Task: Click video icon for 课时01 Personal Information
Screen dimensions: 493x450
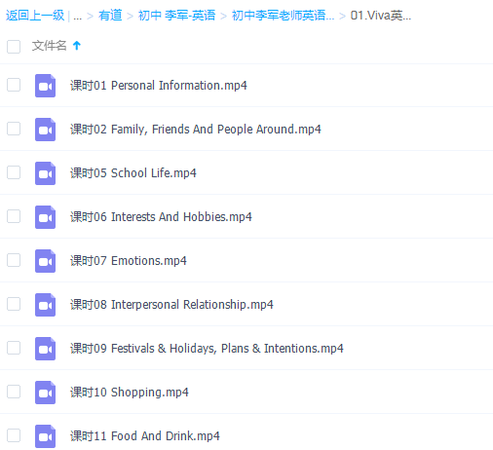Action: [45, 86]
